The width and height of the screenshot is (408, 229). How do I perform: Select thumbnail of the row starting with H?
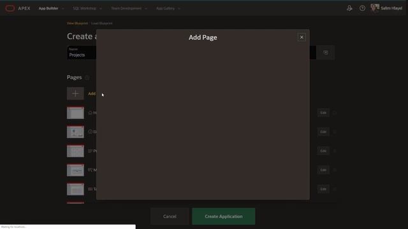[75, 113]
